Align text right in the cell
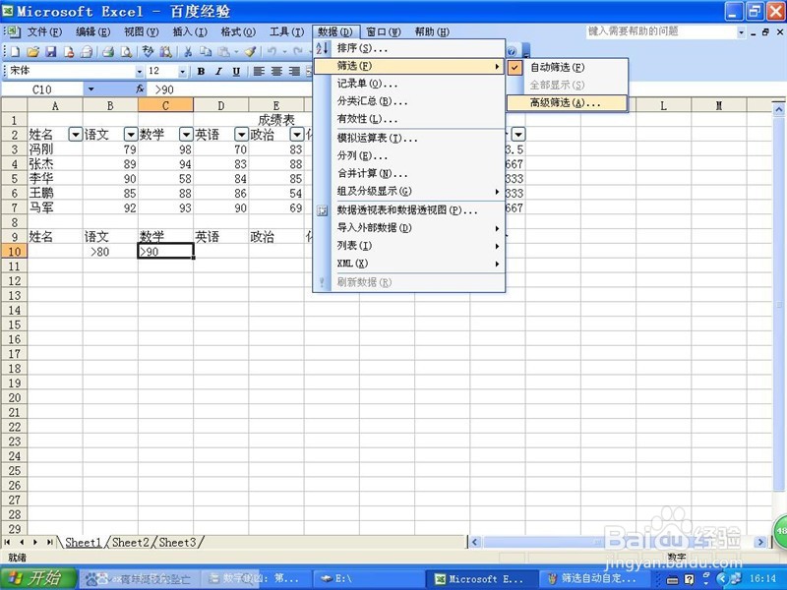The width and height of the screenshot is (787, 590). coord(294,71)
